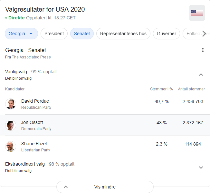Click the Vis mindre button
Image resolution: width=210 pixels, height=194 pixels.
click(105, 187)
